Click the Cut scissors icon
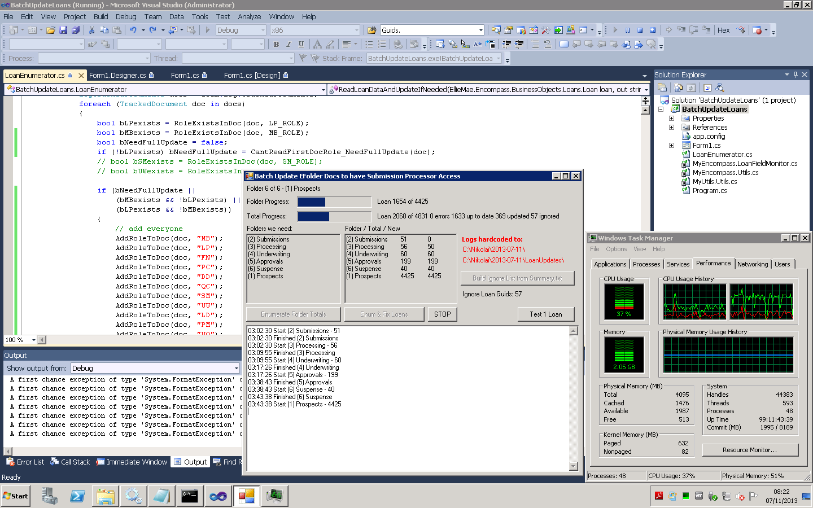This screenshot has height=508, width=813. 91,30
